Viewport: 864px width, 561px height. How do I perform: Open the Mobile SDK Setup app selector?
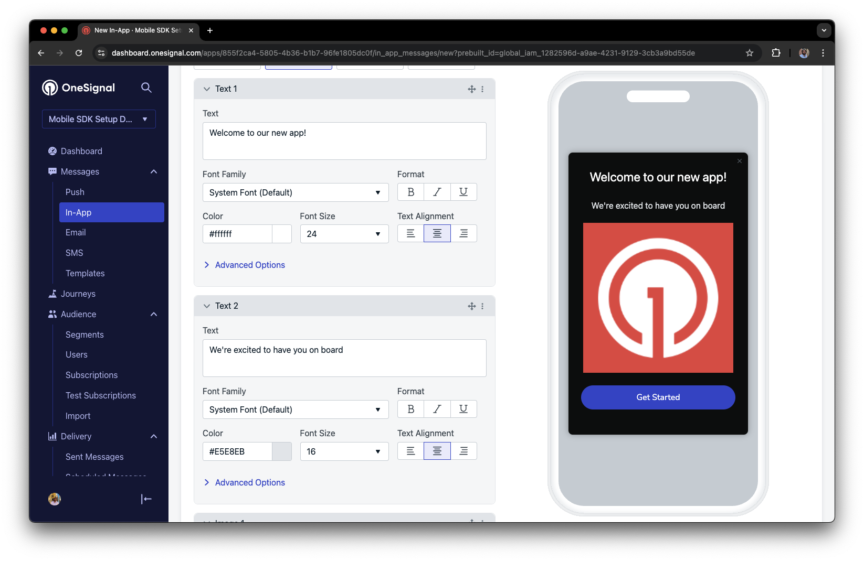point(99,119)
